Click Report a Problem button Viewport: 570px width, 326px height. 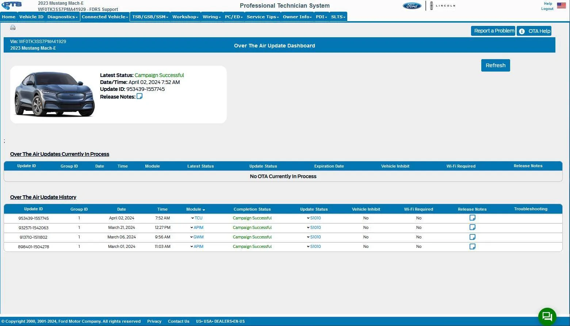(x=493, y=31)
